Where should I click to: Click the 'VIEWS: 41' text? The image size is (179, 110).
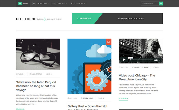click(156, 67)
